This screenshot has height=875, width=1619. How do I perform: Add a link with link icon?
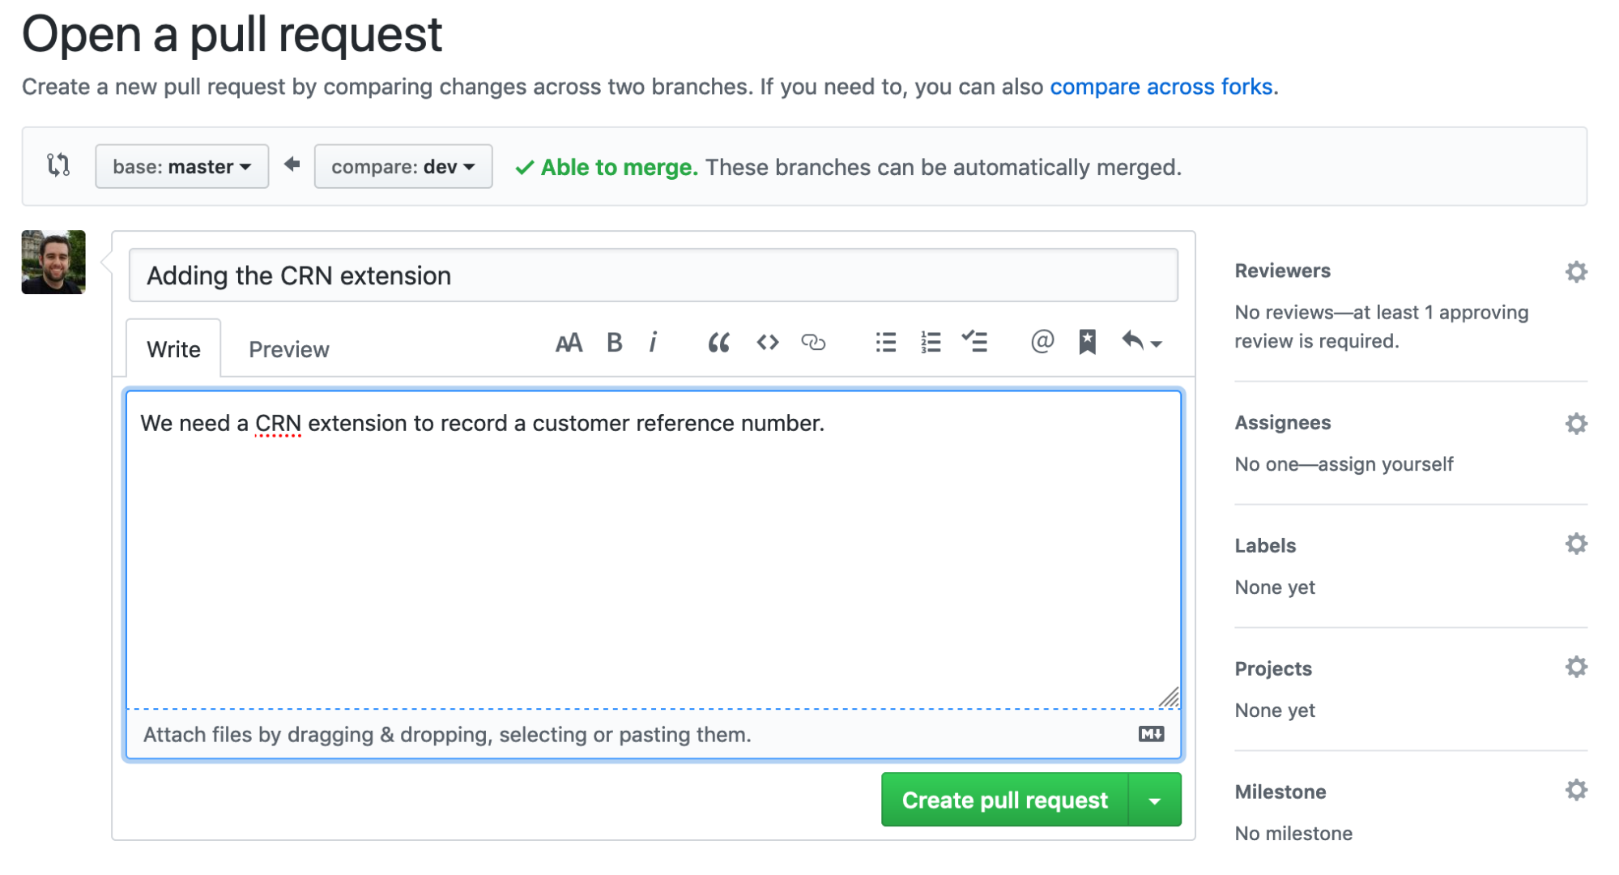[813, 343]
